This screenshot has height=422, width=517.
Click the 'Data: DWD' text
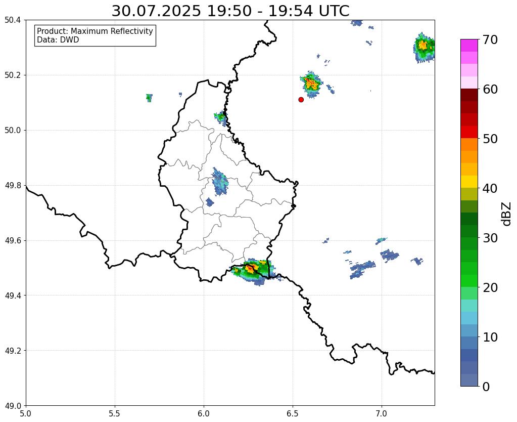coord(58,40)
